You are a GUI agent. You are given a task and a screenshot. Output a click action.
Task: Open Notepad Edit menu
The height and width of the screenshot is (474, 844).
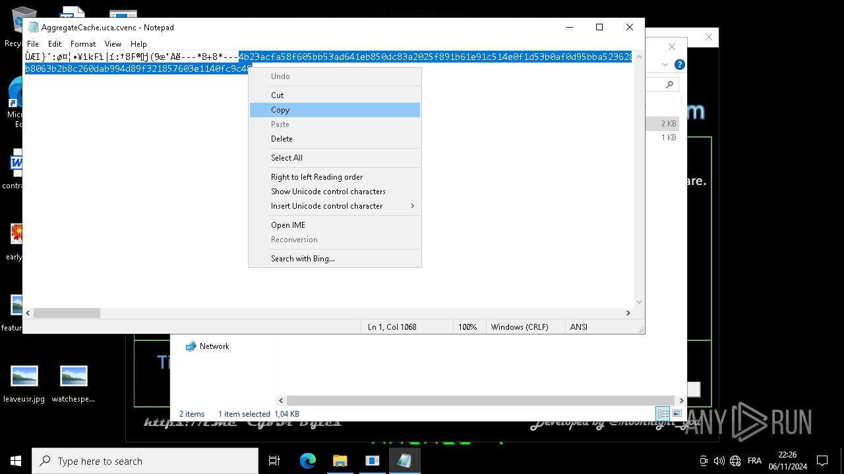click(x=55, y=44)
